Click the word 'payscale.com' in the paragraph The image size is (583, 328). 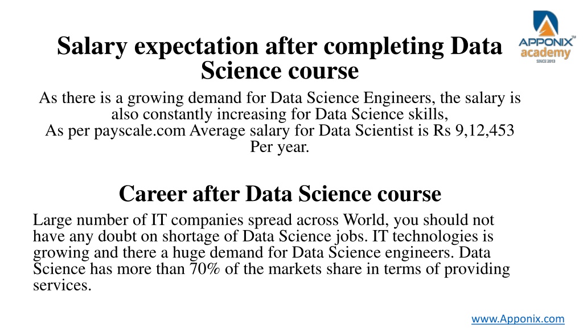coord(139,131)
